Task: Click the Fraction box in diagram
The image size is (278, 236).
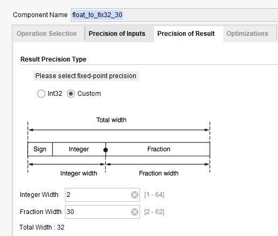Action: (x=159, y=149)
